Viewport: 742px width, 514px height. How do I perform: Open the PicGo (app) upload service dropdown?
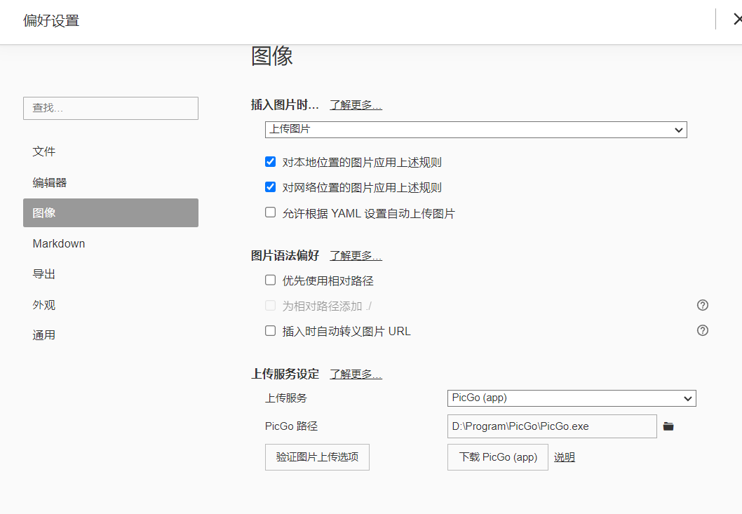point(571,398)
